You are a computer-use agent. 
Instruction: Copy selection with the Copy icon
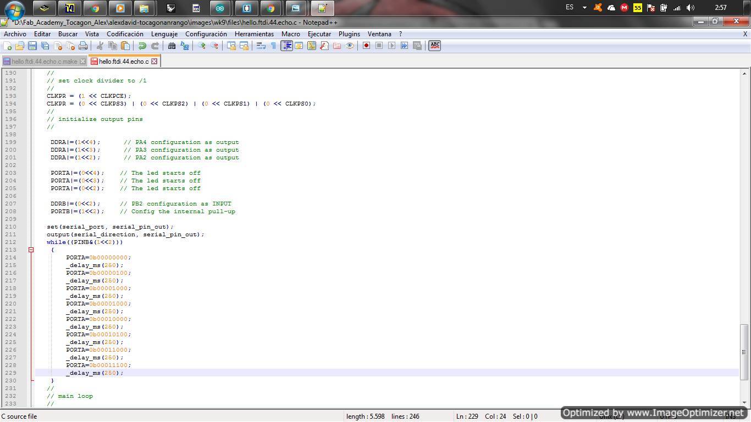(x=112, y=46)
